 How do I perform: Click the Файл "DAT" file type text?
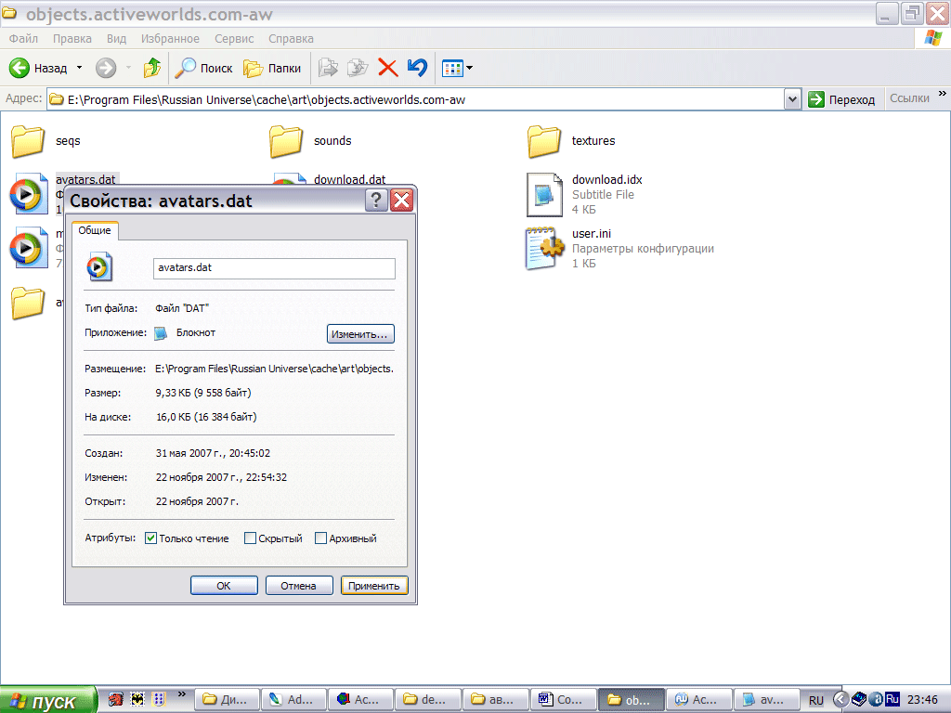tap(182, 308)
